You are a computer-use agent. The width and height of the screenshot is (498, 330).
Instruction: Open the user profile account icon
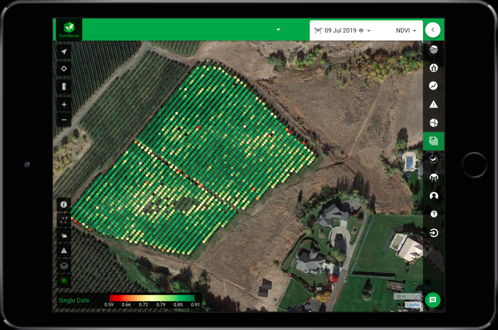(x=434, y=196)
